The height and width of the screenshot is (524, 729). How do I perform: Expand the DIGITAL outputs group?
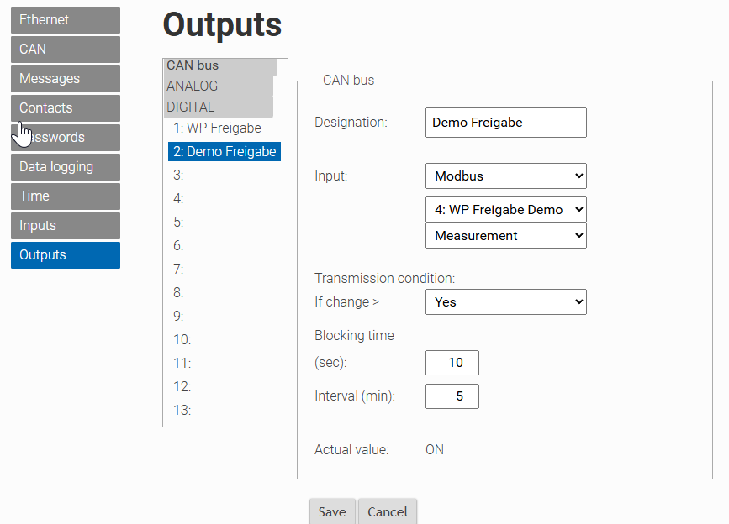pyautogui.click(x=219, y=107)
